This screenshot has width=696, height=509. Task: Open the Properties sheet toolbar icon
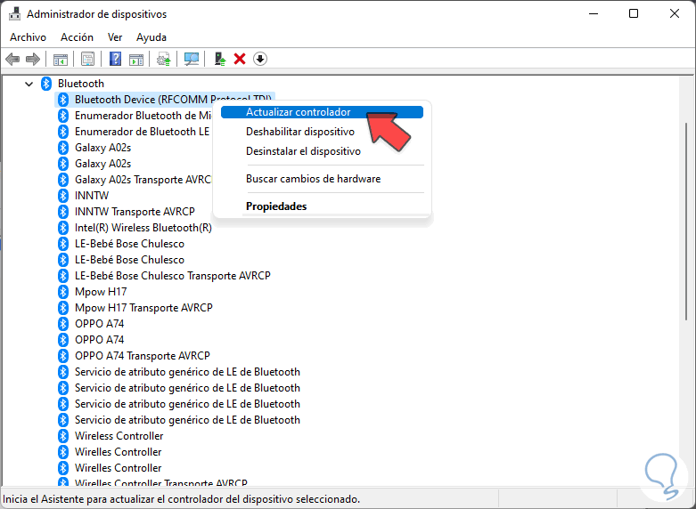88,59
